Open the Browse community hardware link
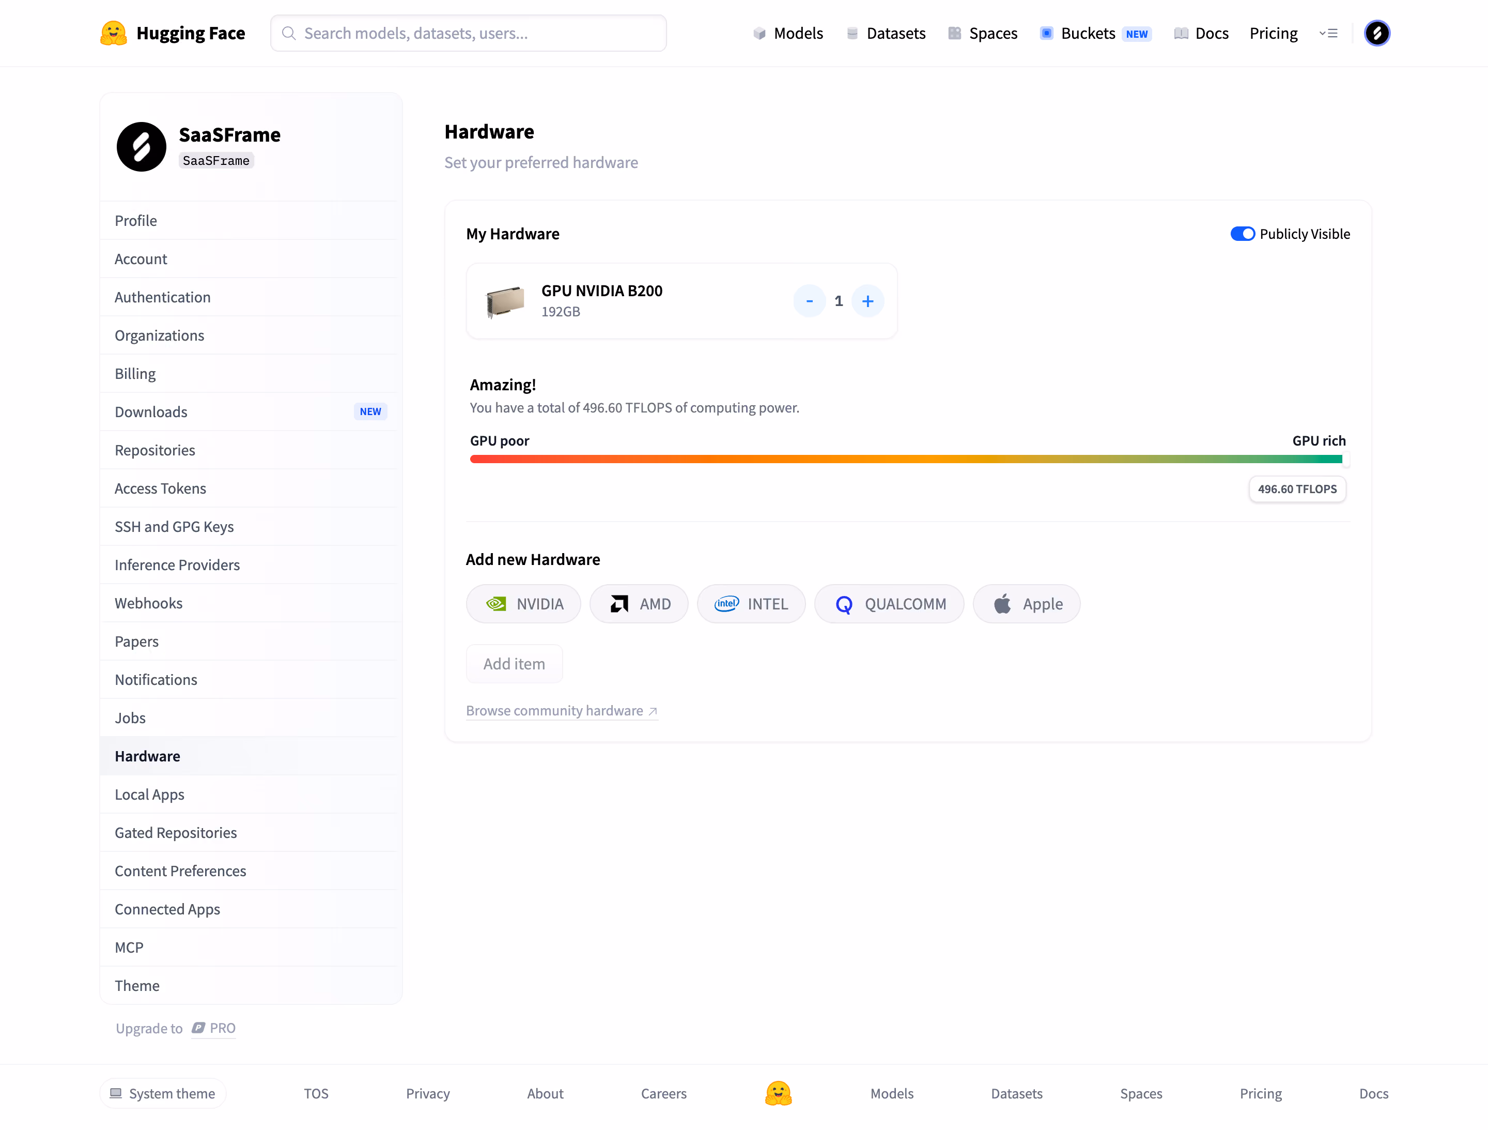This screenshot has width=1488, height=1130. (562, 711)
